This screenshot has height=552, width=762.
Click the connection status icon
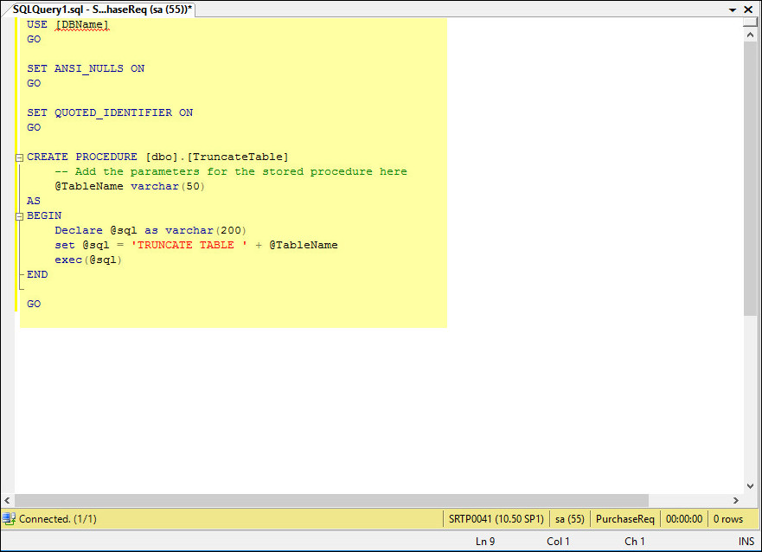coord(9,518)
